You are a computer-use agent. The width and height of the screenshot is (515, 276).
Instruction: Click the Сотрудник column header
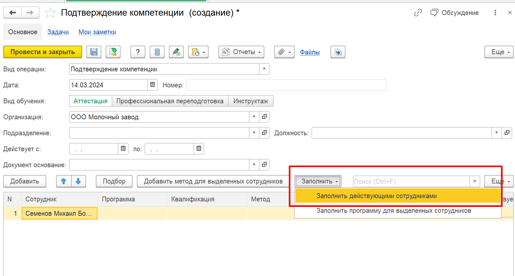coord(60,199)
